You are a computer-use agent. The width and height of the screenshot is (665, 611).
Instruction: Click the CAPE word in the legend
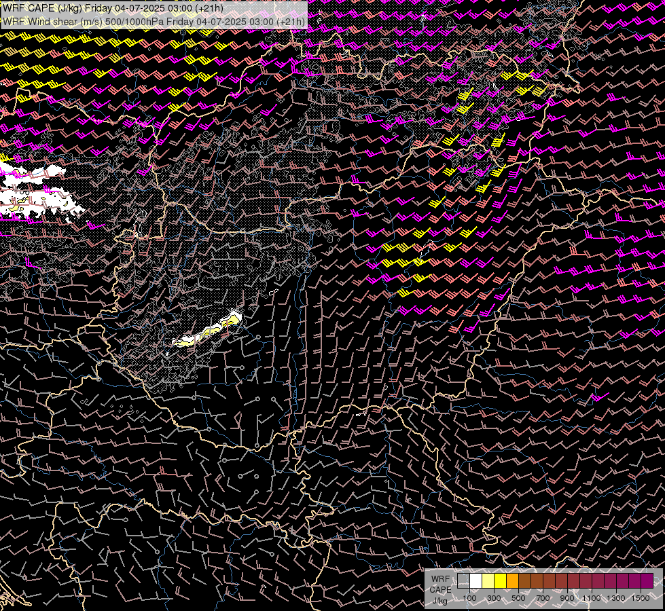[440, 590]
